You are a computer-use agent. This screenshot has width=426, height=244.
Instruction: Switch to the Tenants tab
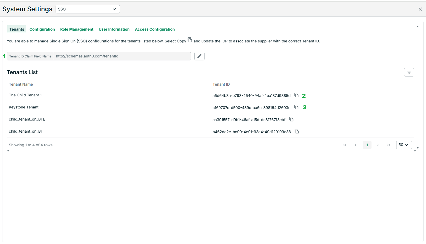[17, 29]
